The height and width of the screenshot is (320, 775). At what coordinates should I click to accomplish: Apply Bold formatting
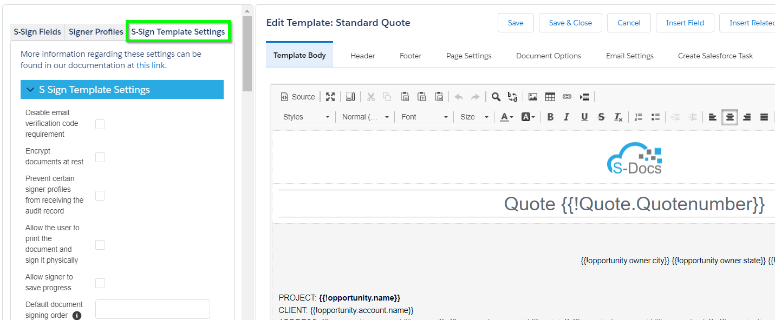point(550,117)
